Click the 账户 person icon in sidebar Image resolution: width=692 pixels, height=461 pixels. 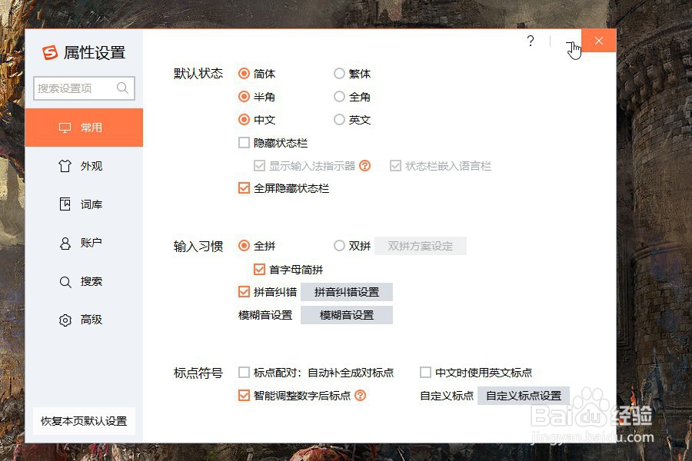65,242
